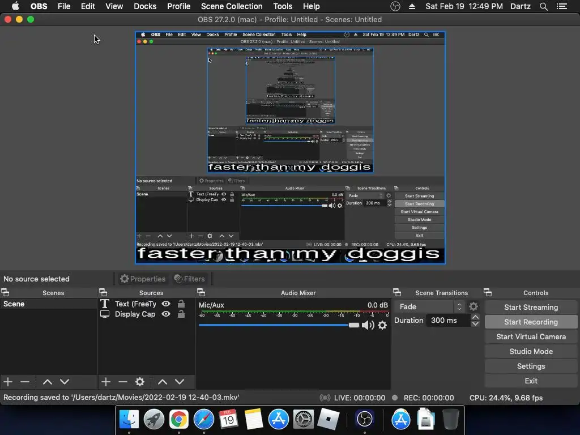Open transition properties gear next to Fade

(474, 306)
